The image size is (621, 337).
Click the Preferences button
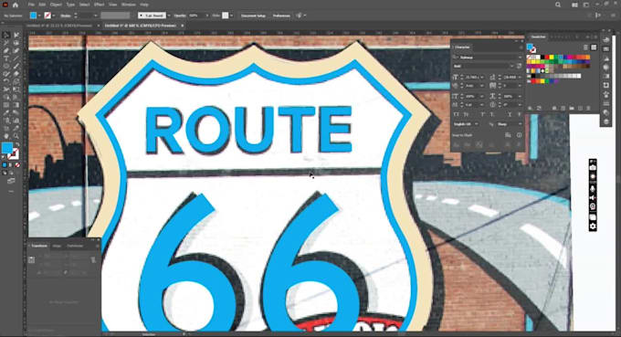(281, 16)
